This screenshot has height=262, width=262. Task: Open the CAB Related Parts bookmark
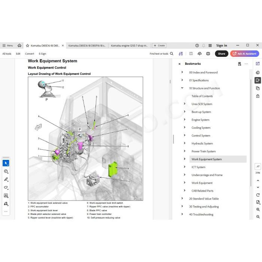click(202, 191)
